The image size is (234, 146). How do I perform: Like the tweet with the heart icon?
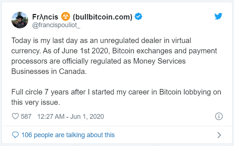click(15, 116)
